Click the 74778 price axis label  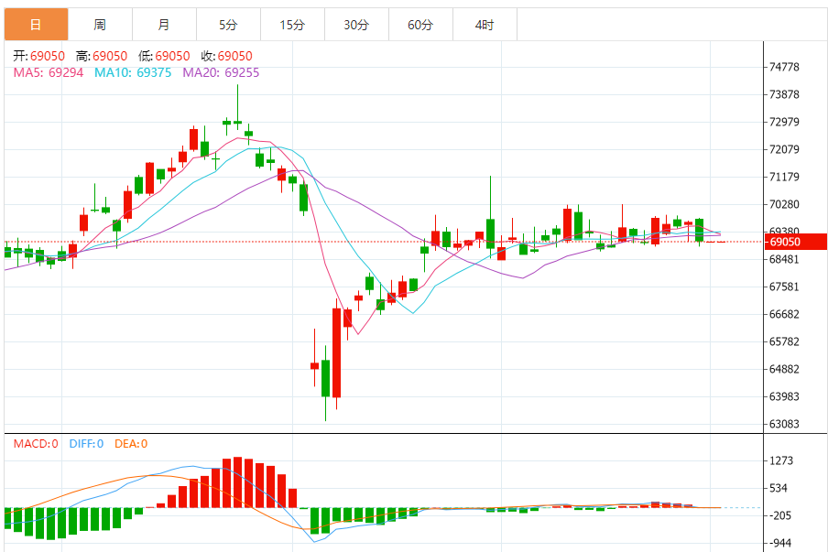click(784, 67)
